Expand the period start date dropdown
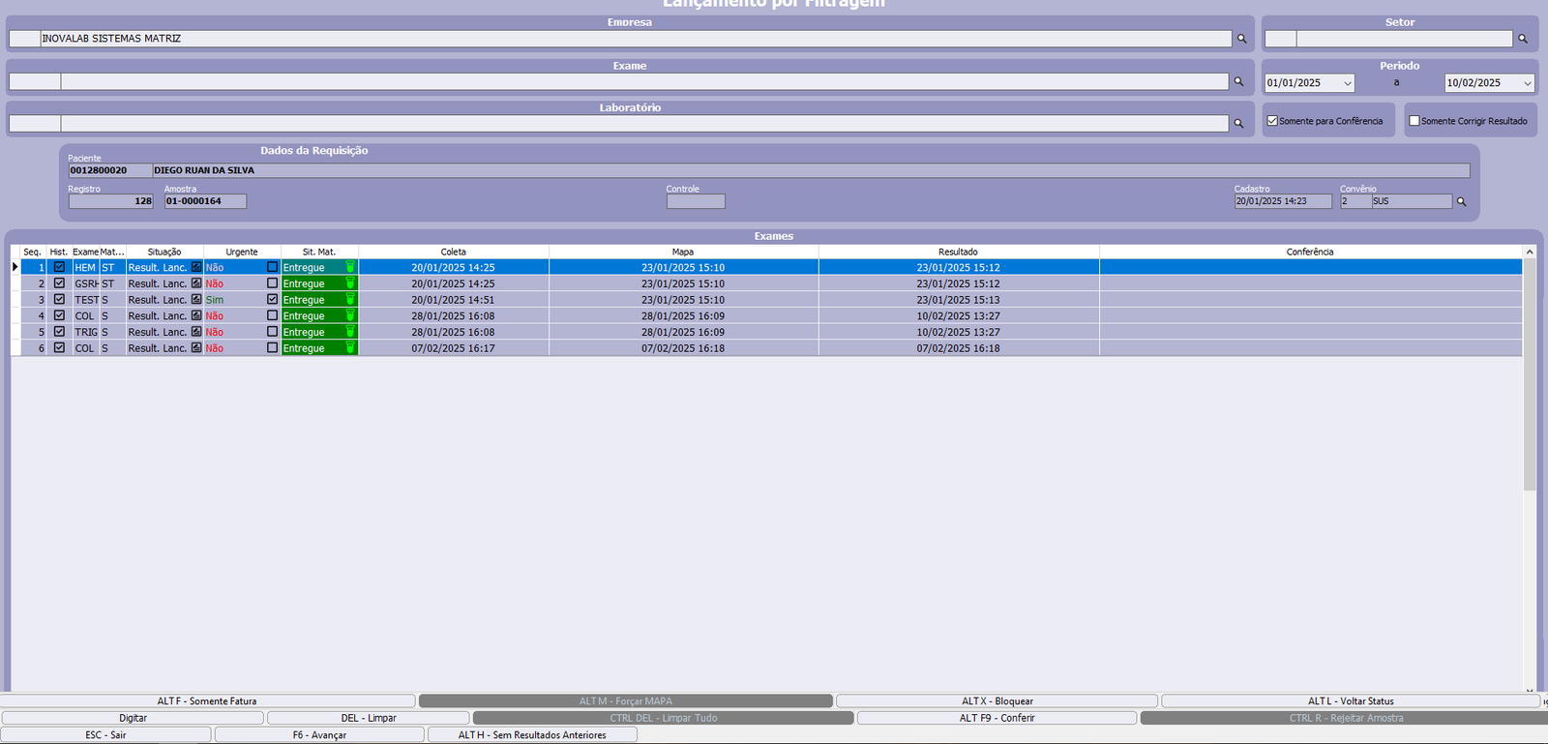 point(1347,83)
